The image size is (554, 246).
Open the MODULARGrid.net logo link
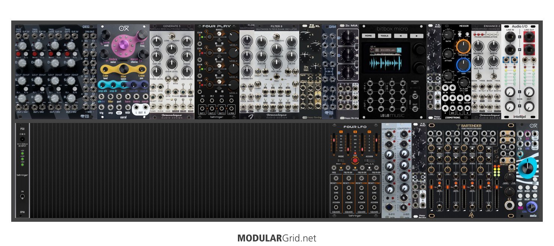click(277, 238)
